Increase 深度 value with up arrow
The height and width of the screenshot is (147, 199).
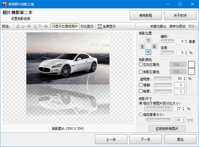[x=186, y=52]
